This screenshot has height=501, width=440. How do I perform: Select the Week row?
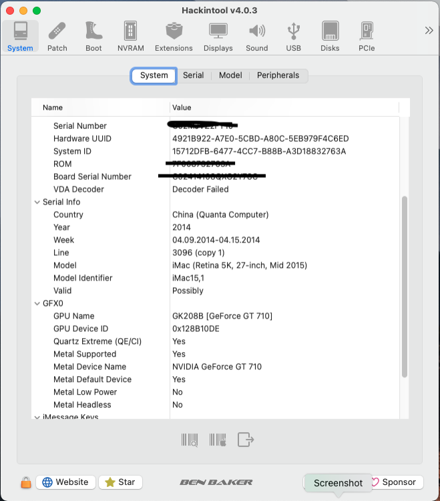point(216,240)
